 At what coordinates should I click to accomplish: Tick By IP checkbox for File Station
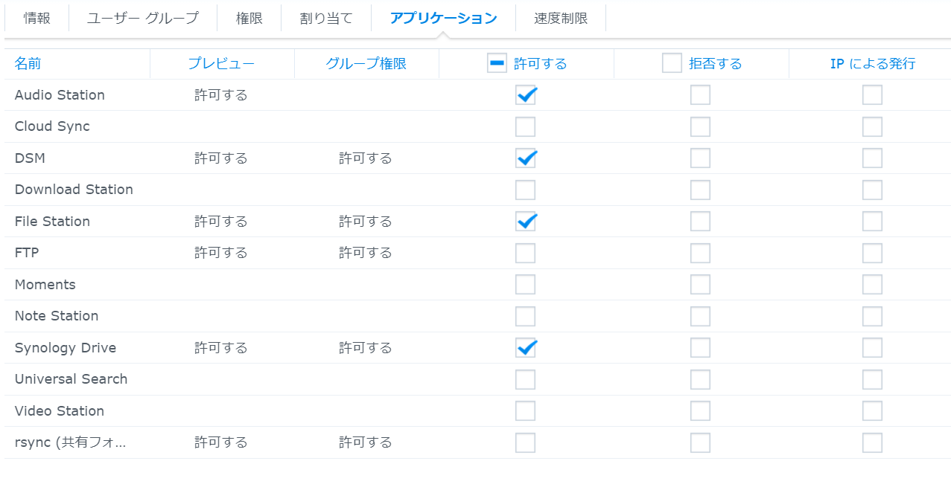click(x=872, y=222)
